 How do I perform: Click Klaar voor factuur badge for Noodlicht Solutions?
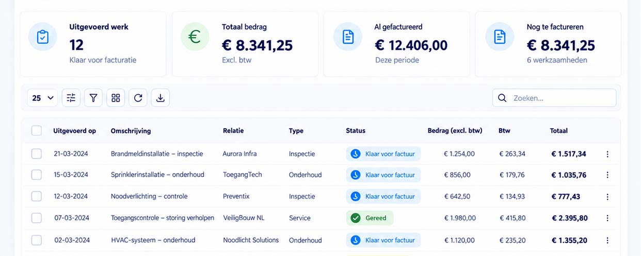(x=383, y=240)
